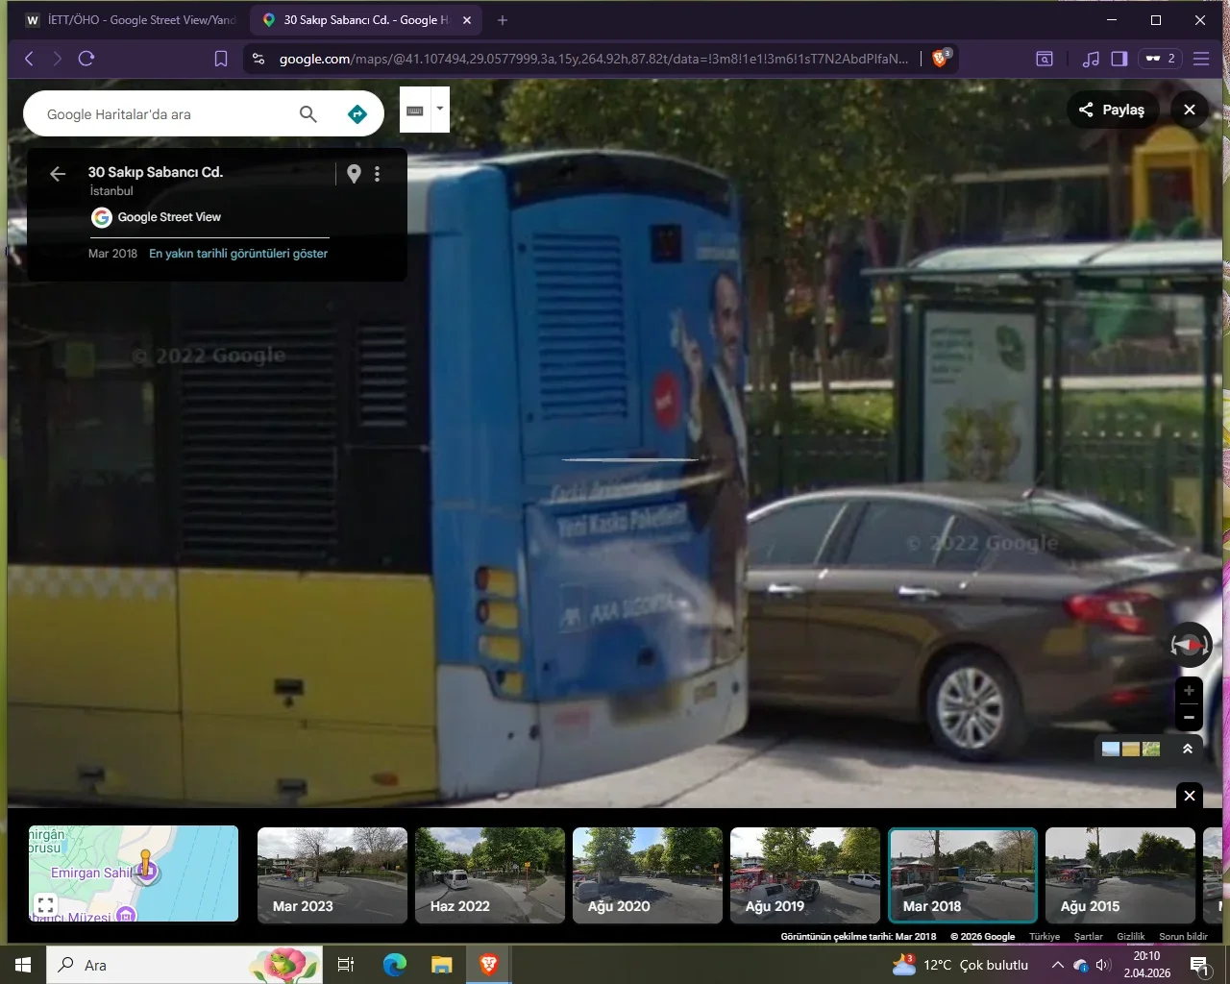This screenshot has height=984, width=1230.
Task: Click the back arrow in address panel
Action: click(58, 174)
